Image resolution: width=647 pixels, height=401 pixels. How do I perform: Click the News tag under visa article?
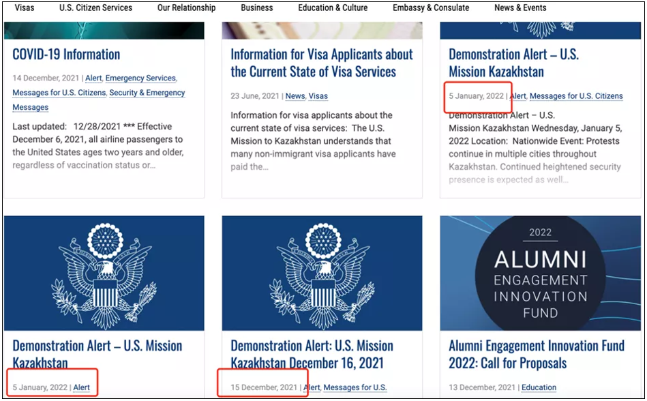295,96
